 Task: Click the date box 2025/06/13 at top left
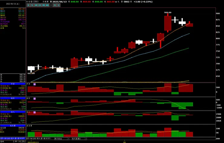click(x=13, y=4)
